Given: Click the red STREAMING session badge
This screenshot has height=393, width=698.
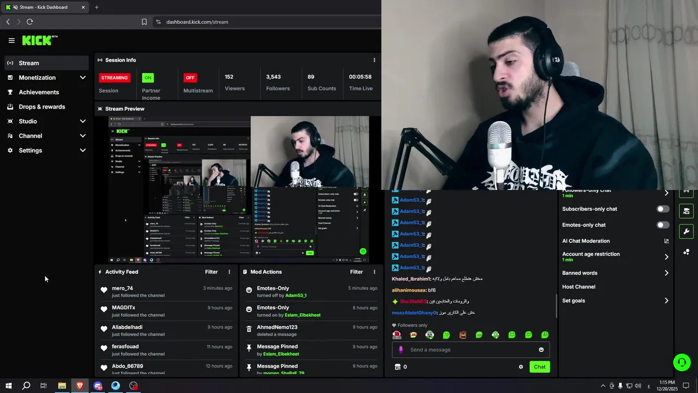Looking at the screenshot, I should point(115,78).
